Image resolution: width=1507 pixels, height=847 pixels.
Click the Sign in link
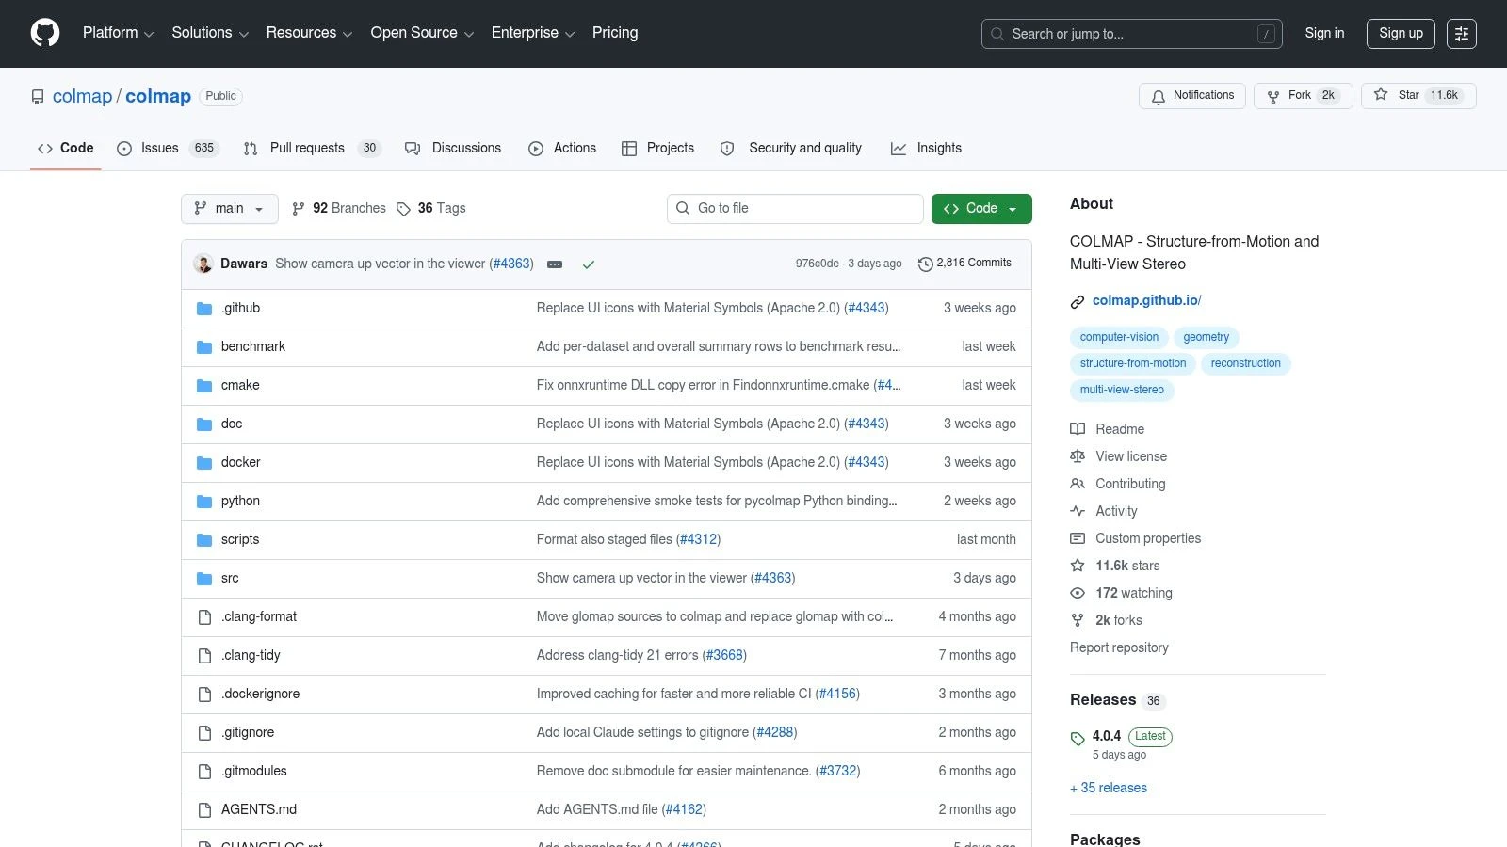coord(1324,33)
